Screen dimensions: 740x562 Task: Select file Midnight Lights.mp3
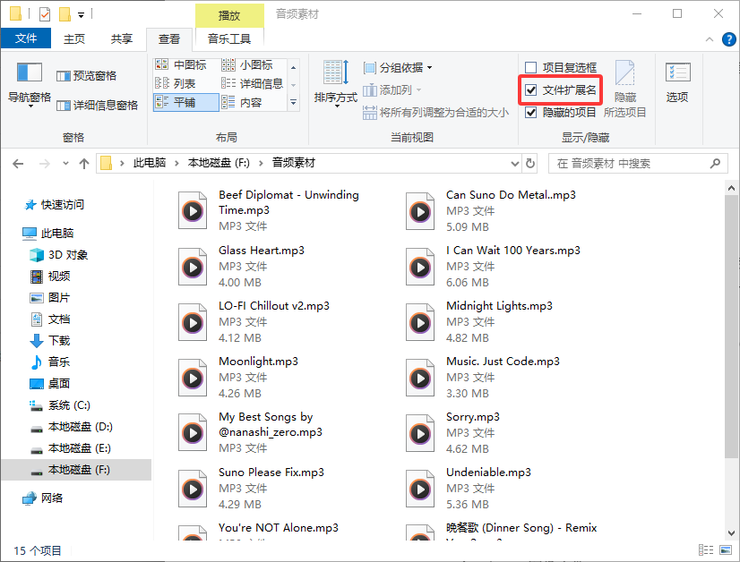(481, 322)
